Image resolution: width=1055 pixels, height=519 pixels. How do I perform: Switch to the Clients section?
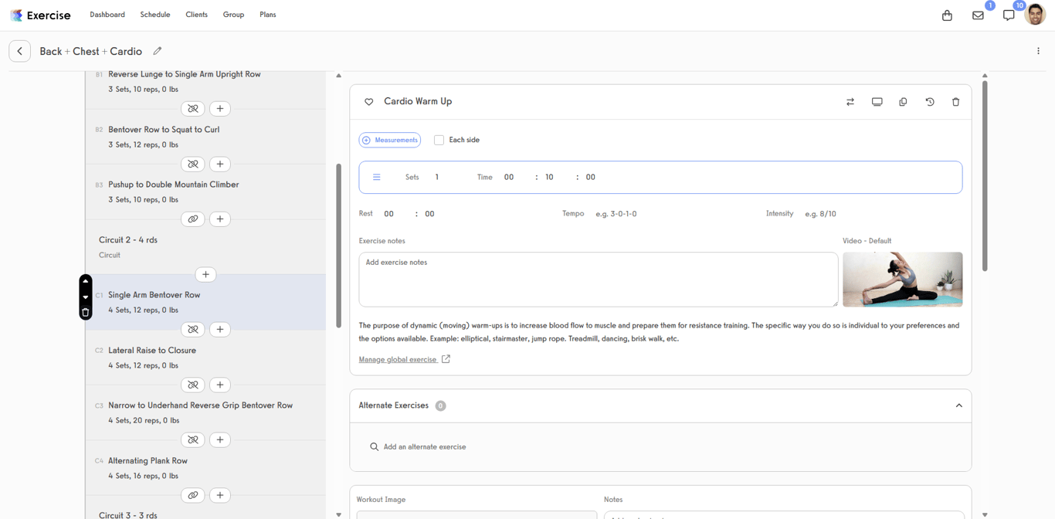click(x=196, y=14)
